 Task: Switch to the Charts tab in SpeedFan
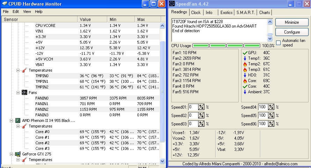(x=265, y=13)
